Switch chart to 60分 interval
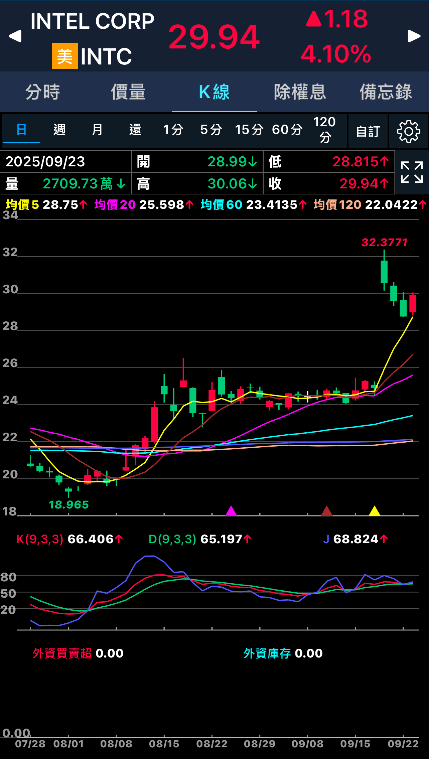The image size is (429, 759). coord(287,130)
